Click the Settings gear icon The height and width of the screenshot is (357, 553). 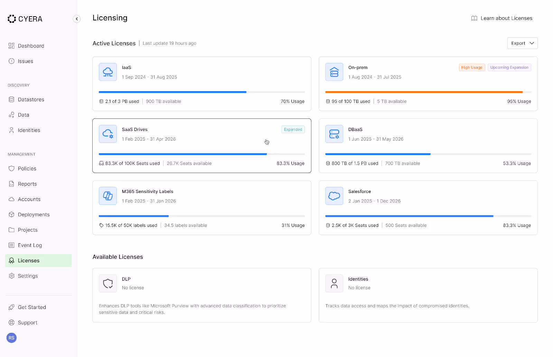(x=11, y=276)
